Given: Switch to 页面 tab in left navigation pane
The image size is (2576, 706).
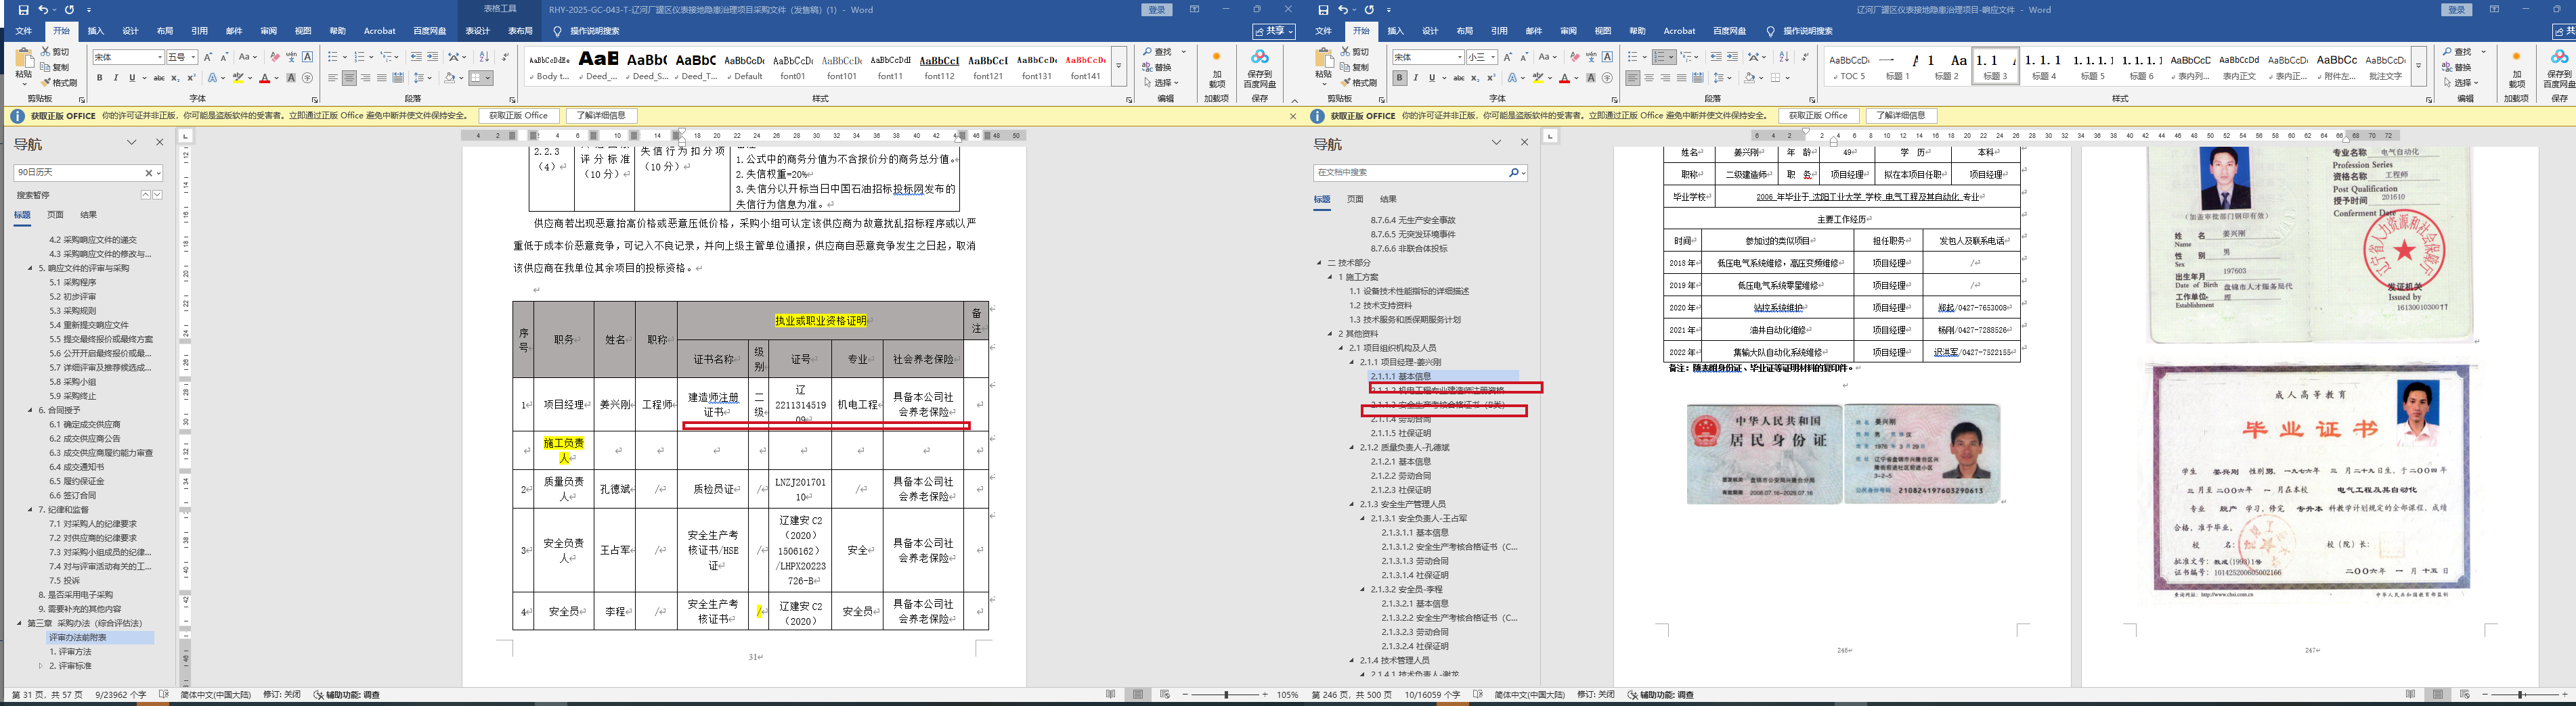Looking at the screenshot, I should [55, 214].
